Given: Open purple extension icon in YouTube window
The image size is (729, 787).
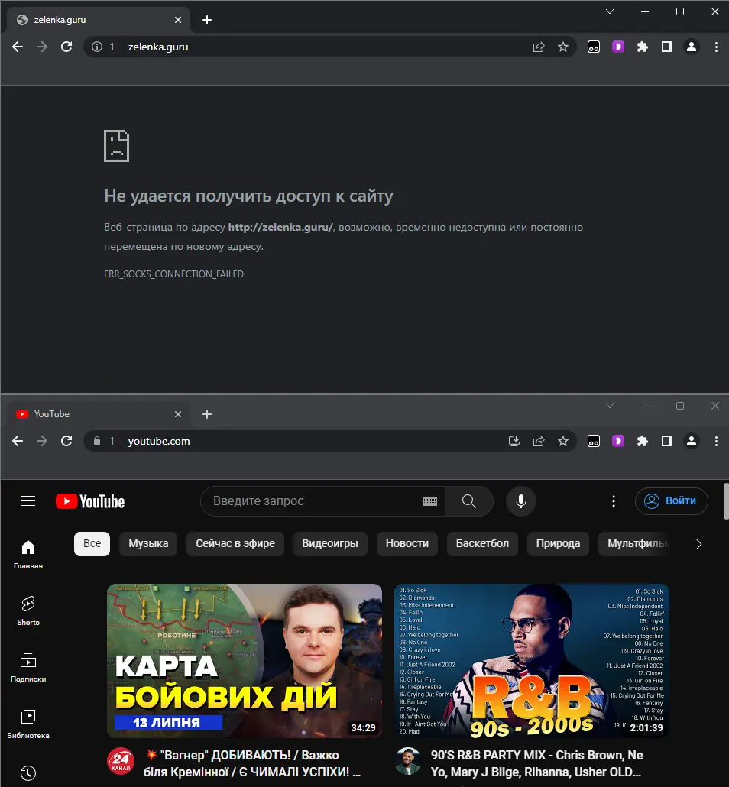Looking at the screenshot, I should click(618, 441).
